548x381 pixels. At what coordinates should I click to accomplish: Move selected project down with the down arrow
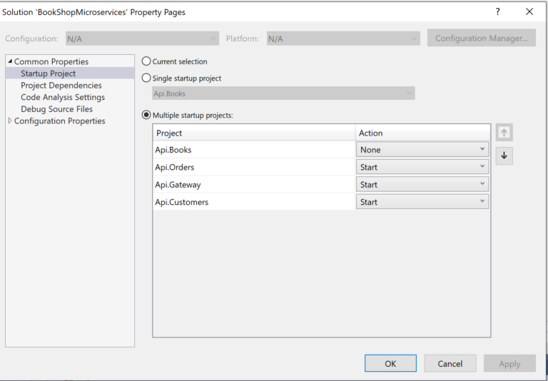504,156
